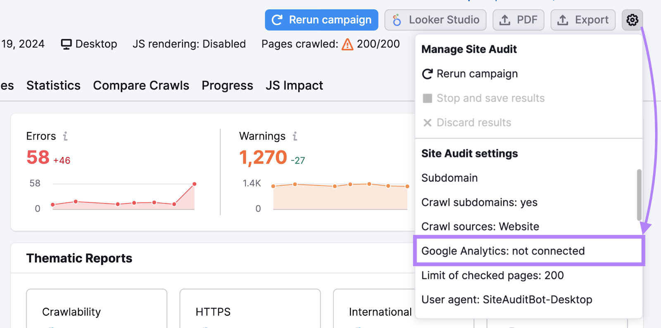
Task: Click the Warnings info icon
Action: (x=295, y=136)
